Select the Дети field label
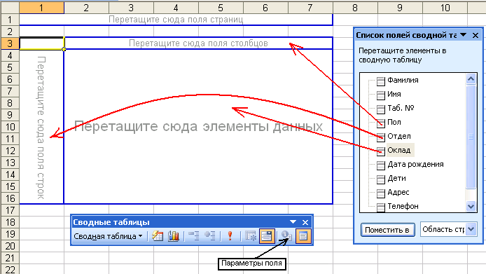Viewport: 486px width, 274px height. click(396, 178)
